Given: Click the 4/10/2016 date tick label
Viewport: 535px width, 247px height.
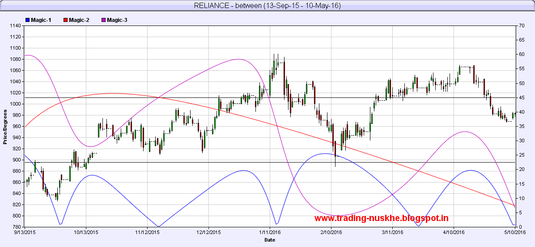Looking at the screenshot, I should coord(454,232).
